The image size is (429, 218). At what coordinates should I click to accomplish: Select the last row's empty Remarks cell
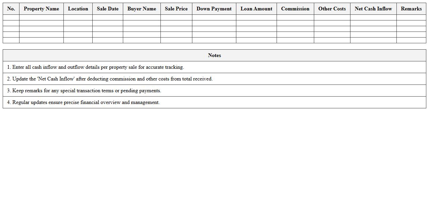tap(411, 40)
